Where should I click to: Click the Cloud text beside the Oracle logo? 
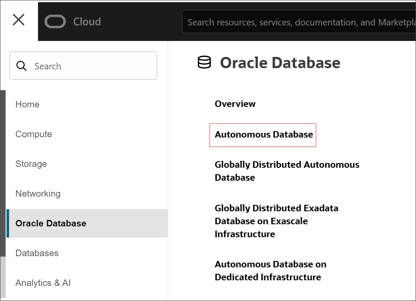click(87, 22)
